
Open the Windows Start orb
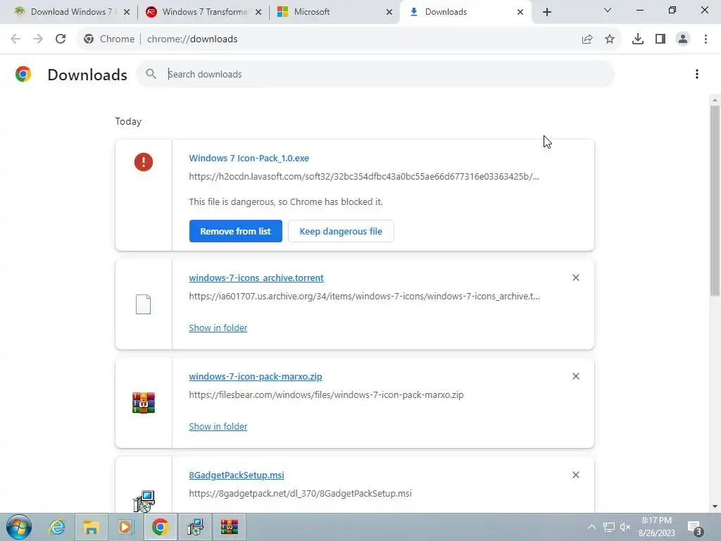click(19, 527)
